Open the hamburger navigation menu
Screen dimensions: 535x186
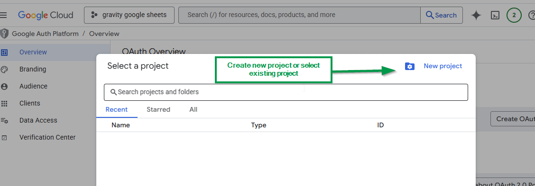pos(3,15)
